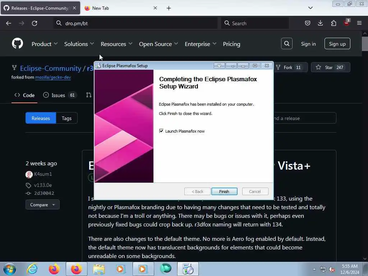This screenshot has width=368, height=276.
Task: Close the New Tab tab
Action: point(155,8)
